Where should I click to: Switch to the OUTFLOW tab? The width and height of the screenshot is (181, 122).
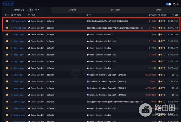pos(115,10)
